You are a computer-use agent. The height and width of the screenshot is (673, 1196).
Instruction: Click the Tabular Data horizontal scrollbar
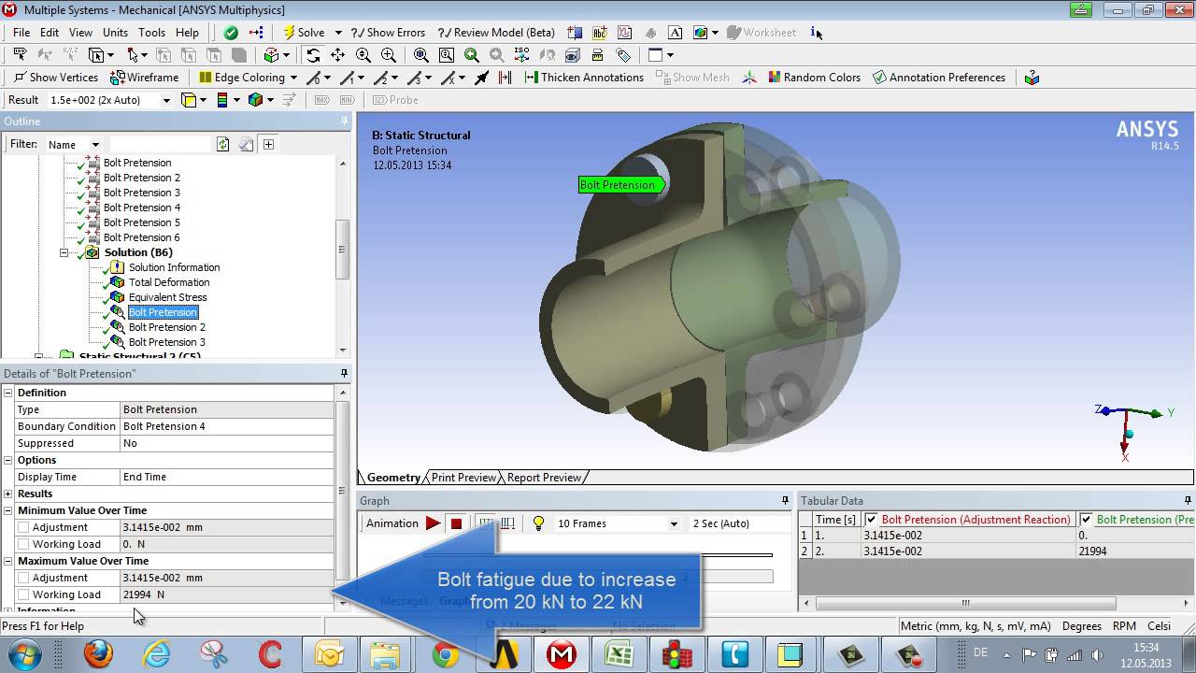coord(965,603)
